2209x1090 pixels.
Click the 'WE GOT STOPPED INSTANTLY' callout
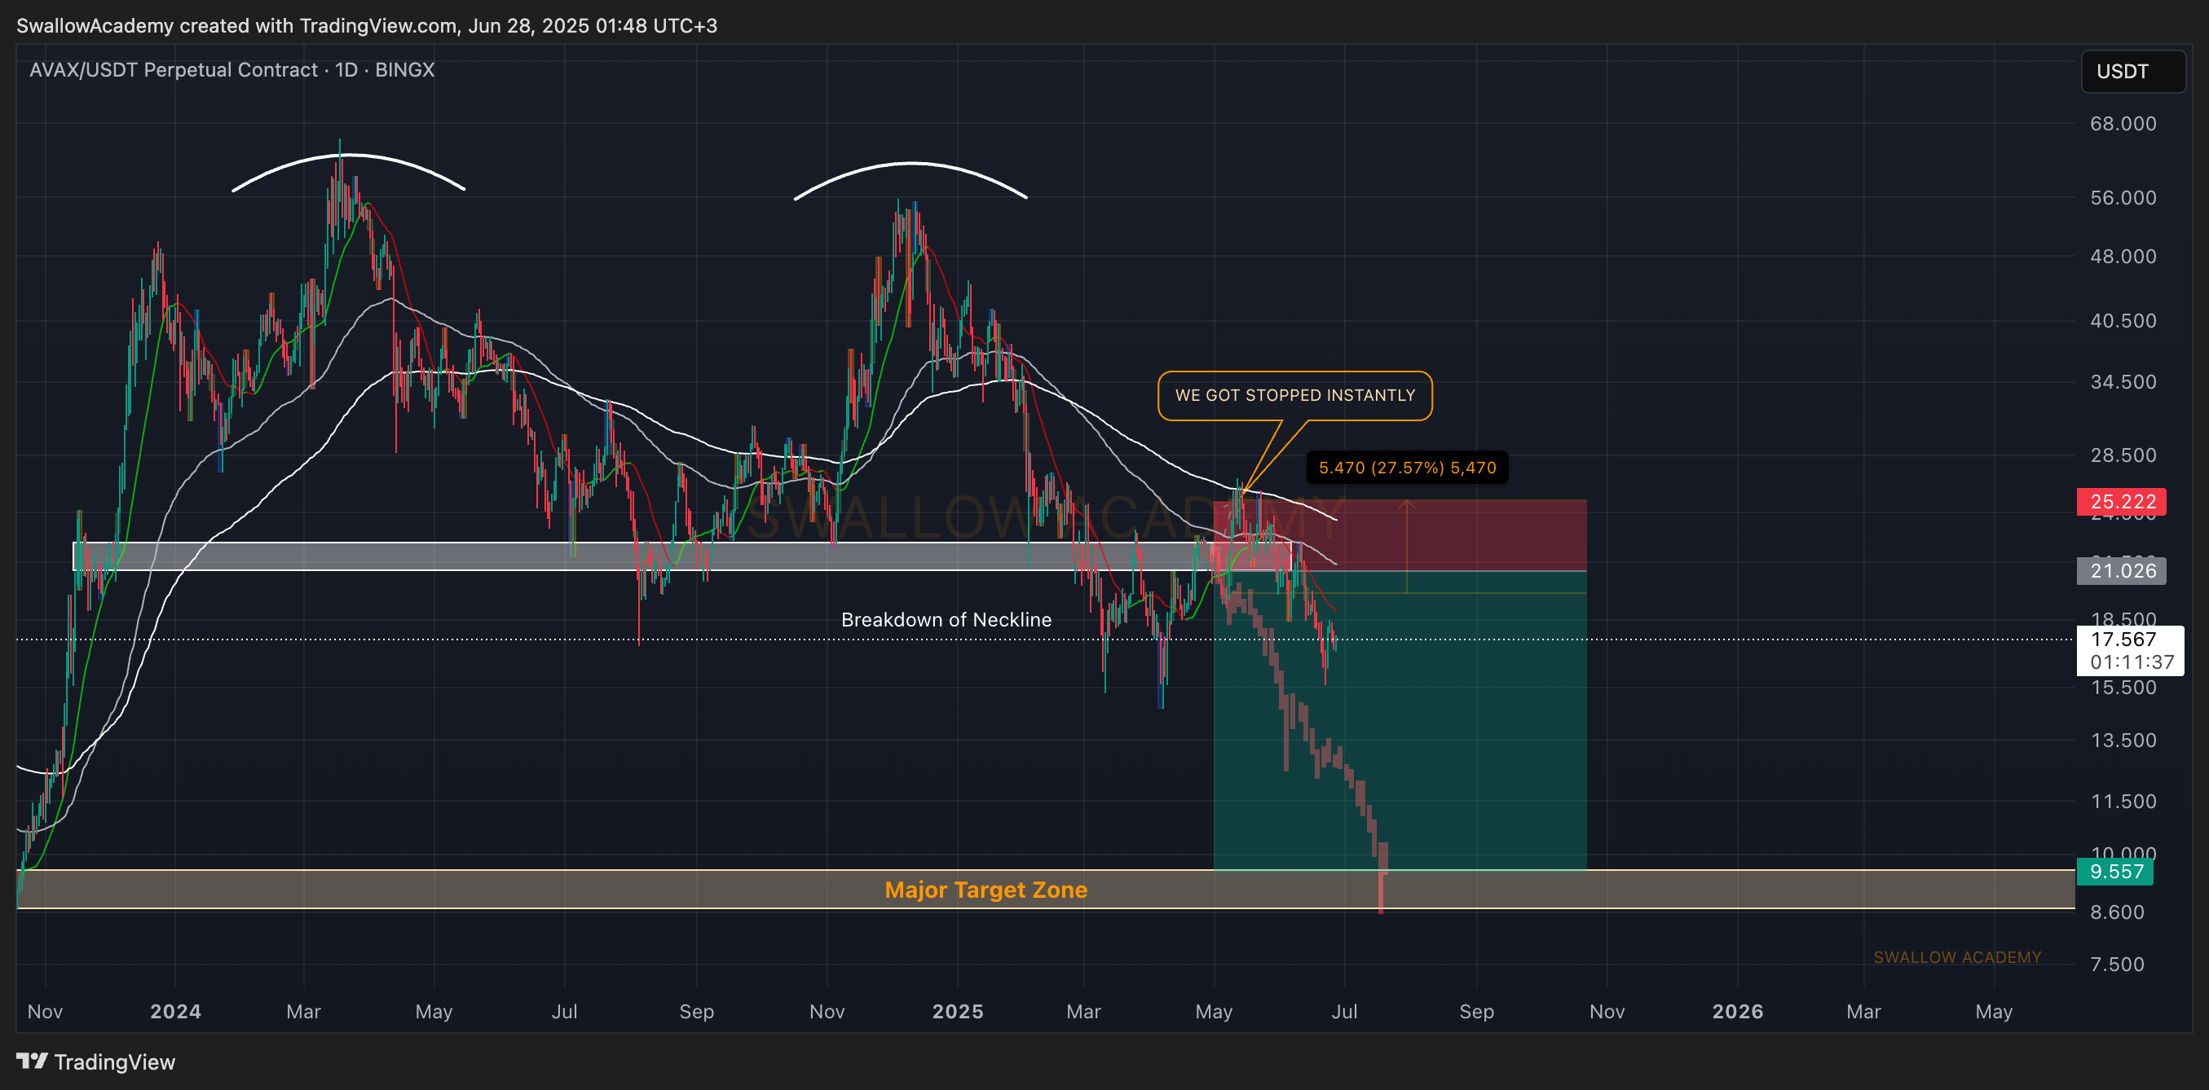click(1295, 395)
